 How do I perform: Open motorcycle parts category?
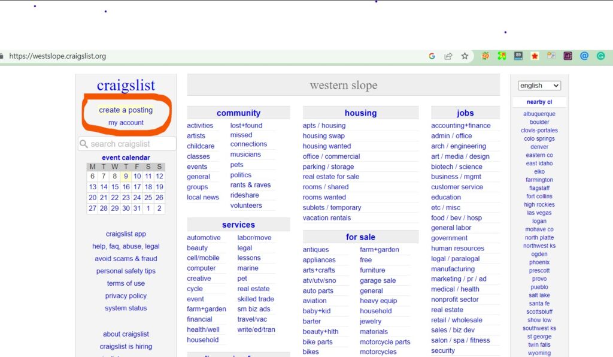pyautogui.click(x=385, y=342)
